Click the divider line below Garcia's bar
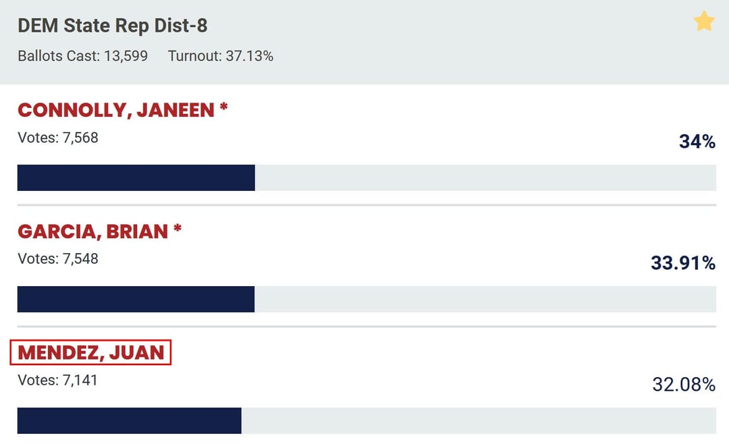729x444 pixels. pos(367,327)
